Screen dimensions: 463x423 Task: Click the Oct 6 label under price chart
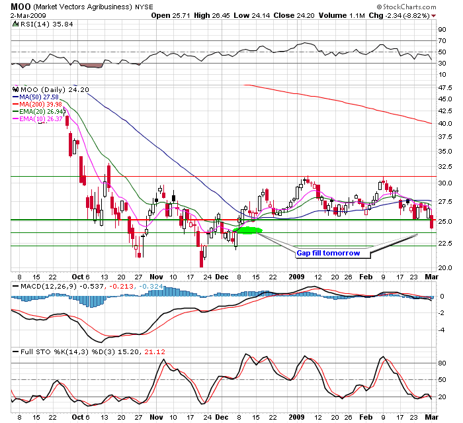pyautogui.click(x=81, y=277)
